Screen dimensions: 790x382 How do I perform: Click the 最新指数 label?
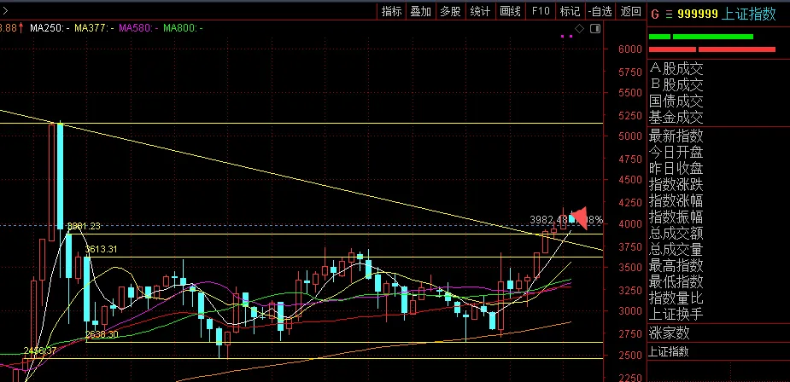tap(676, 136)
